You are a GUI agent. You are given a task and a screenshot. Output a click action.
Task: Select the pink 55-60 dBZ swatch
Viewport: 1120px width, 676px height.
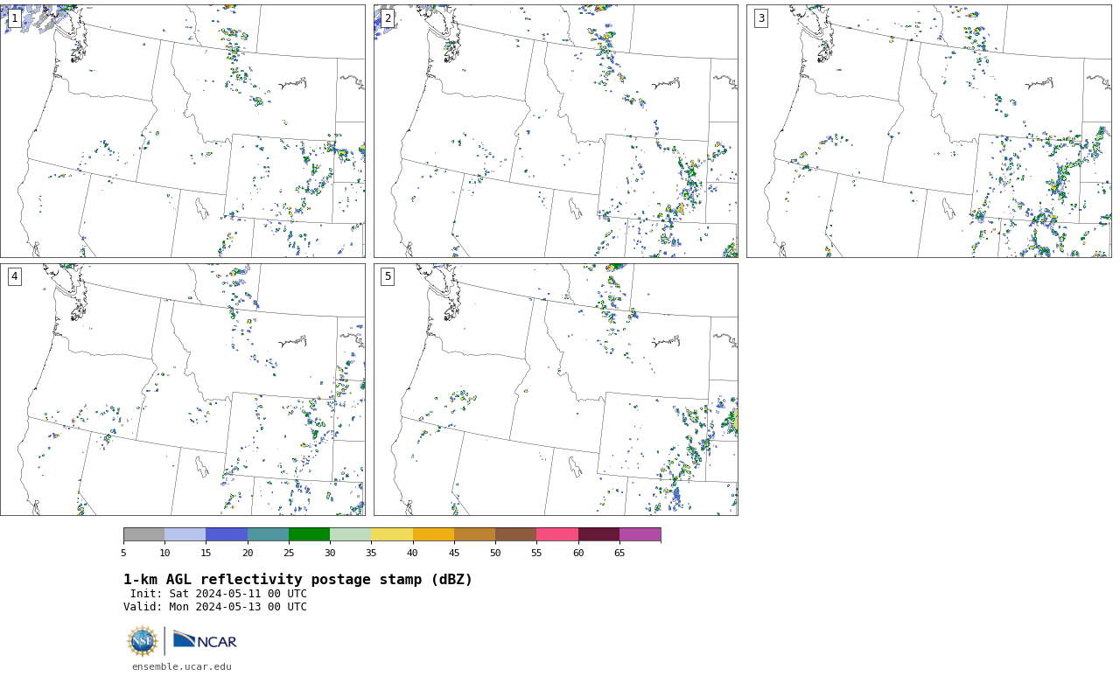(x=557, y=534)
